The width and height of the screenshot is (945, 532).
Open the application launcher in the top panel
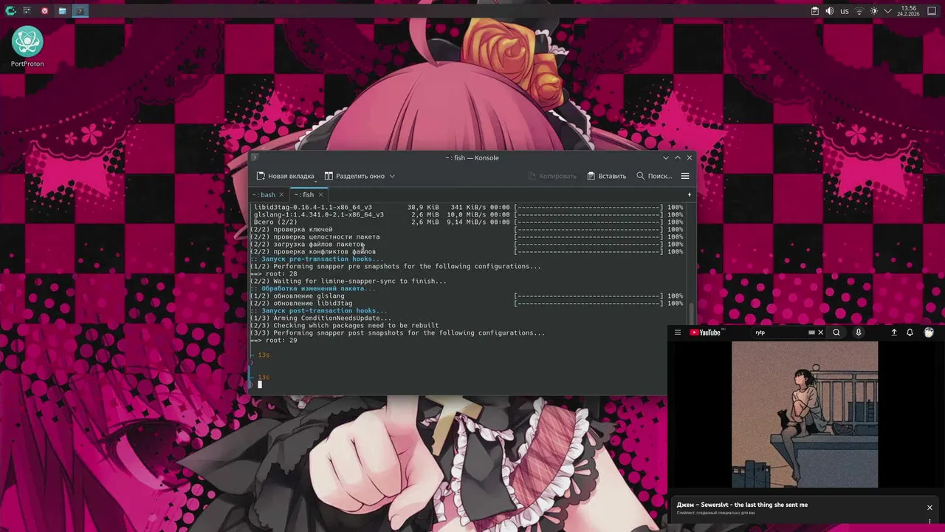click(x=10, y=11)
